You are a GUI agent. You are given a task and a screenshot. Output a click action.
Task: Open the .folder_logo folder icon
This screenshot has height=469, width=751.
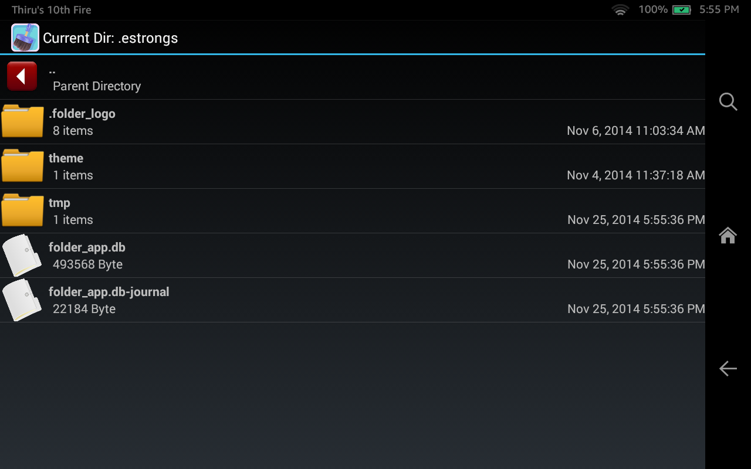[x=22, y=121]
